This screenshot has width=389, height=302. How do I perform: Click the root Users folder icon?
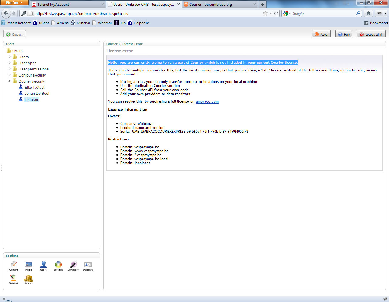click(x=9, y=51)
